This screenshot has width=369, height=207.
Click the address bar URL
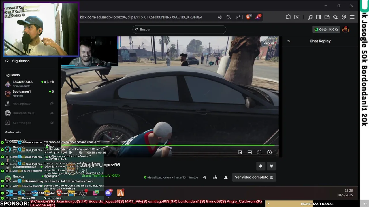point(141,17)
